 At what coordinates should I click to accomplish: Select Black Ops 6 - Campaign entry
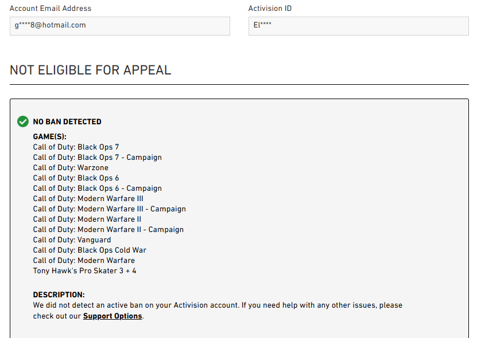coord(98,188)
